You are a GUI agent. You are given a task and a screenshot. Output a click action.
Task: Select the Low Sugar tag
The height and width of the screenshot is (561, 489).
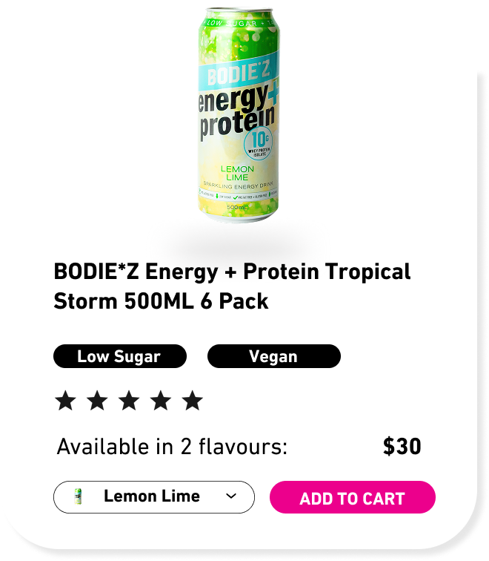pyautogui.click(x=120, y=356)
